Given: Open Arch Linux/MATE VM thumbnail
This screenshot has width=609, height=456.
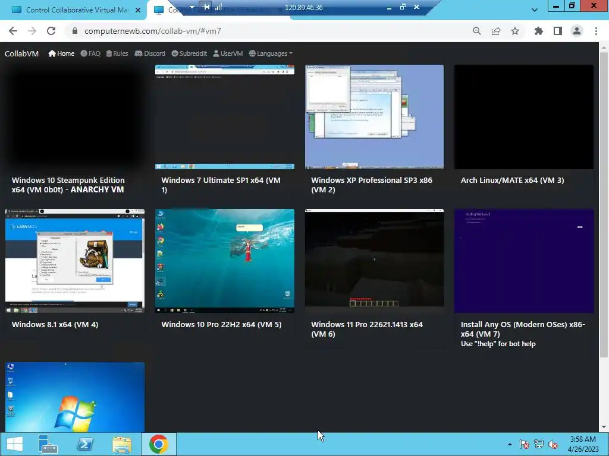Looking at the screenshot, I should click(524, 117).
